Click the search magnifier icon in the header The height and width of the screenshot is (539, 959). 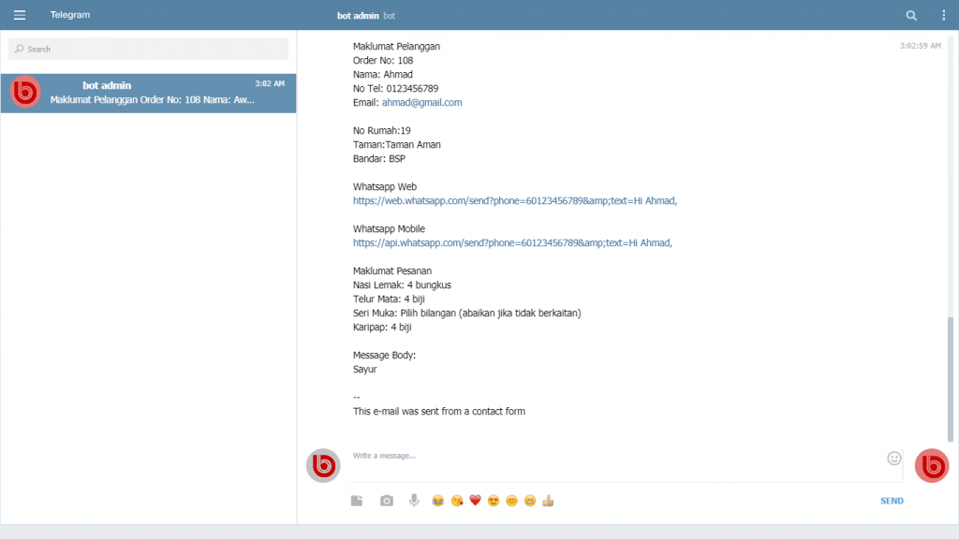click(911, 15)
